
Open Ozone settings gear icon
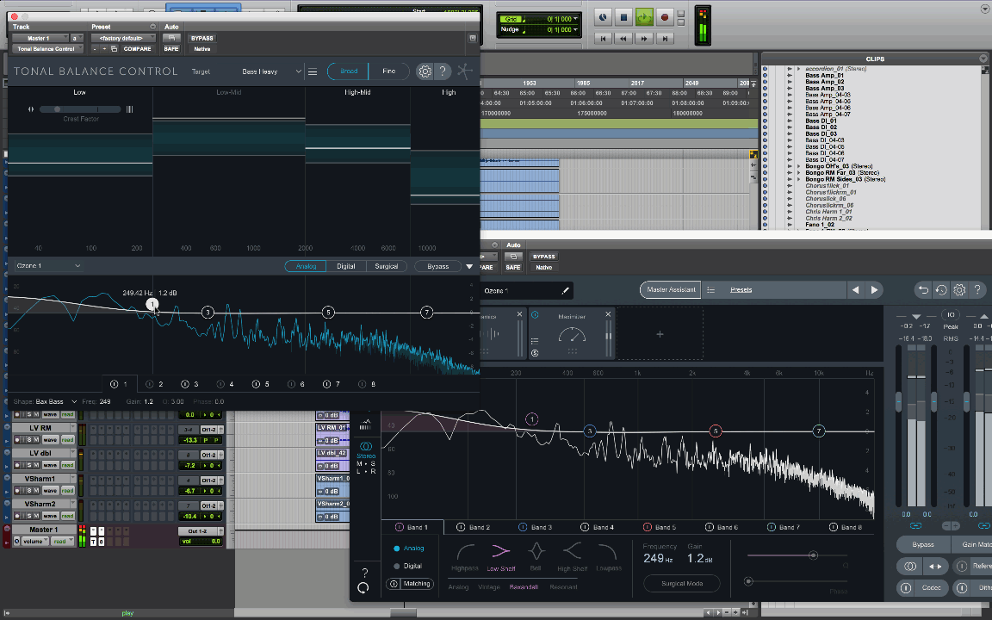pyautogui.click(x=960, y=289)
